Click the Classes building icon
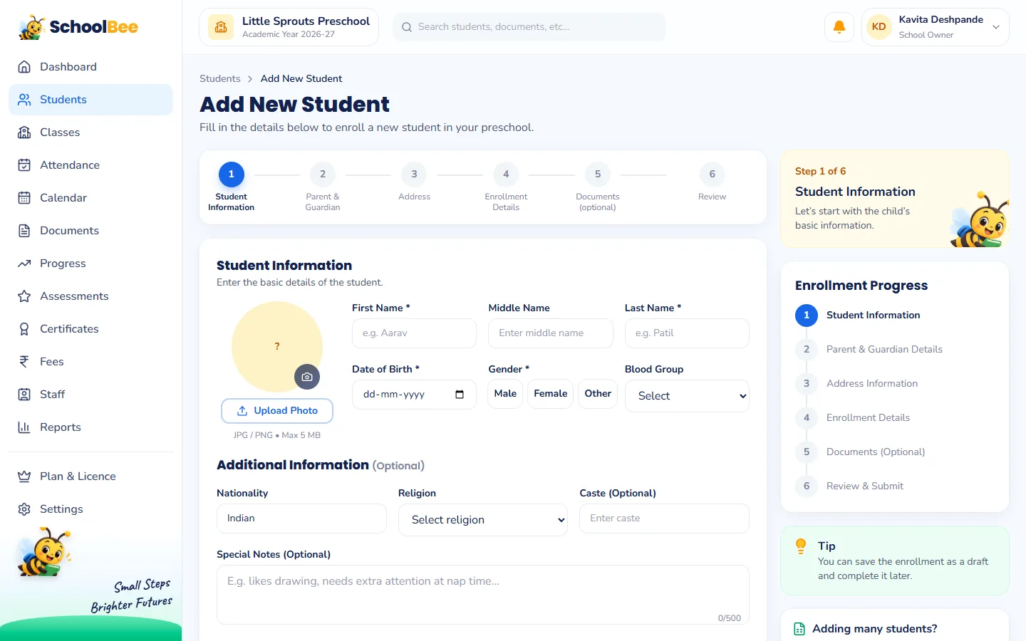This screenshot has height=641, width=1026. [x=24, y=132]
